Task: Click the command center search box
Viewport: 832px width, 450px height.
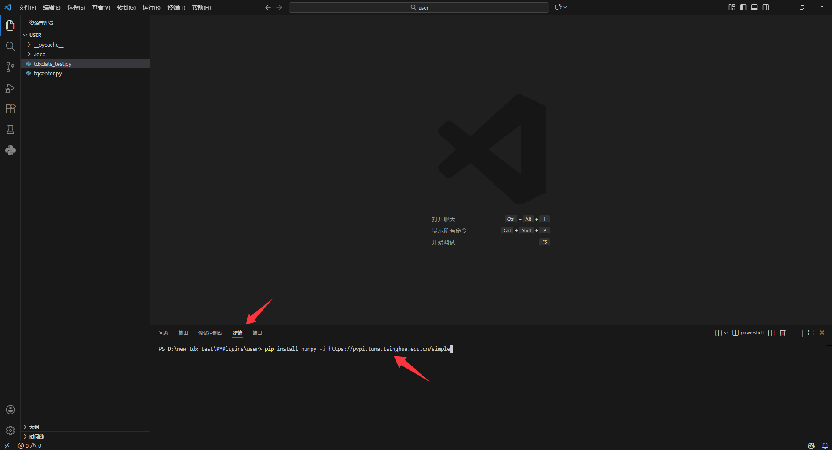Action: tap(419, 7)
